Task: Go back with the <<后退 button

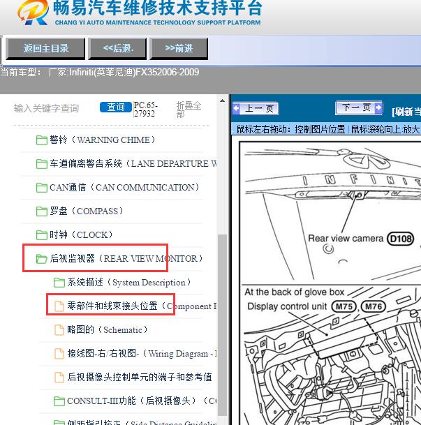Action: 118,49
